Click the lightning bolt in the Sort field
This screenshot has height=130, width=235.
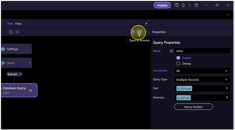point(227,88)
